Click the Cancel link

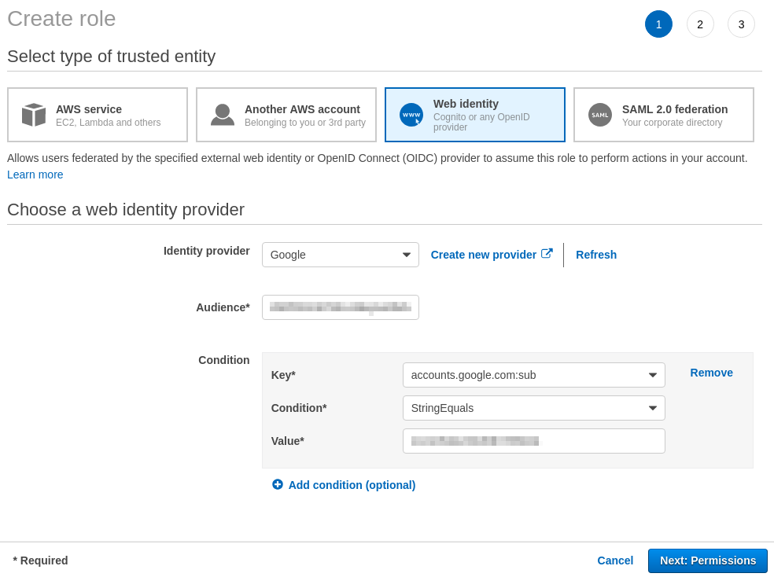point(615,560)
